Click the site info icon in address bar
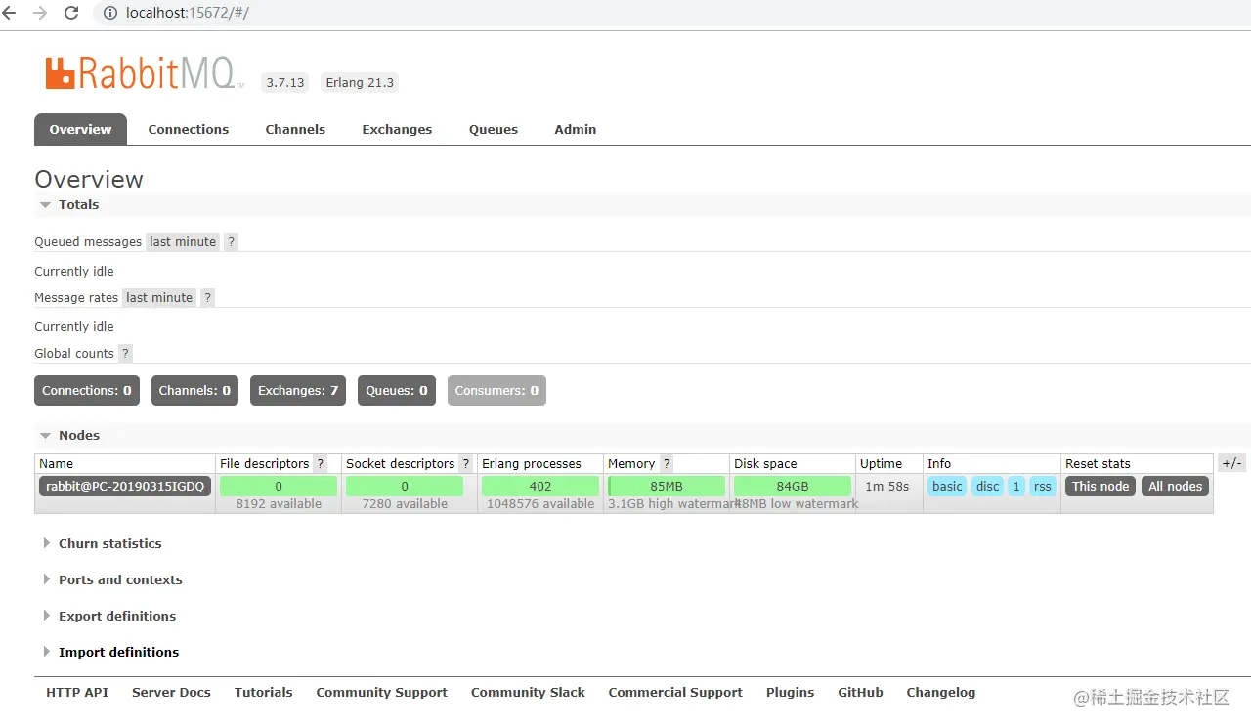The width and height of the screenshot is (1251, 728). 109,14
